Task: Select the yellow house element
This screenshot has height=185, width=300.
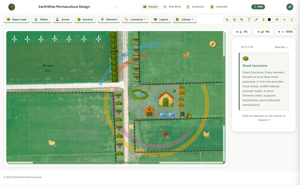Action: pyautogui.click(x=166, y=99)
